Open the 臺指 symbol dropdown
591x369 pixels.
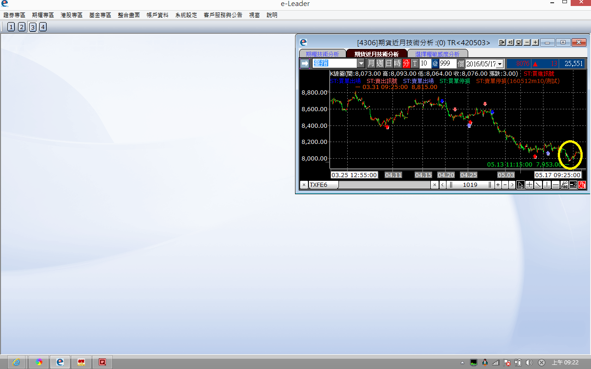coord(361,64)
